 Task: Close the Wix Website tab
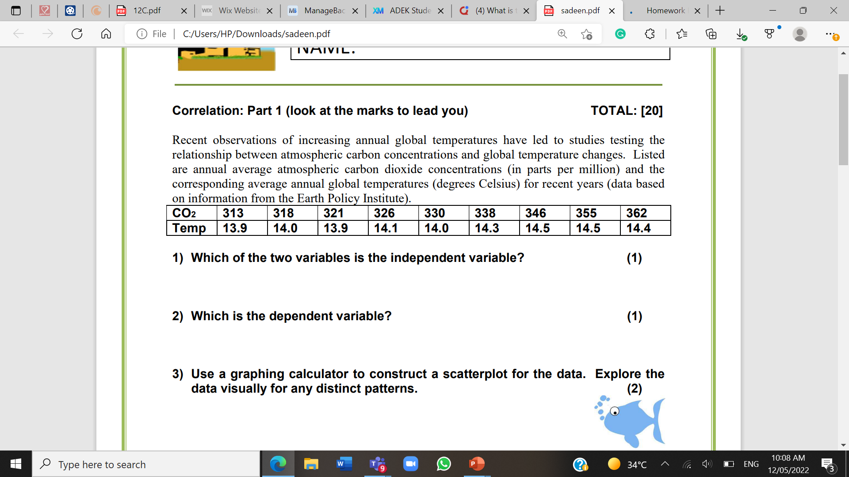(270, 11)
